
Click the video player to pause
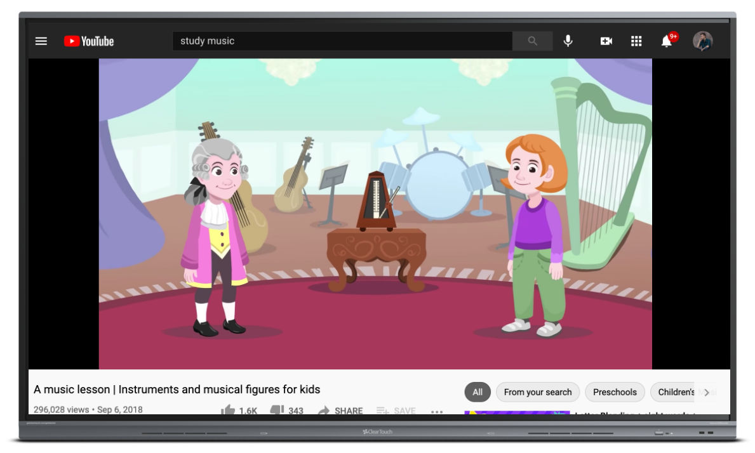375,214
